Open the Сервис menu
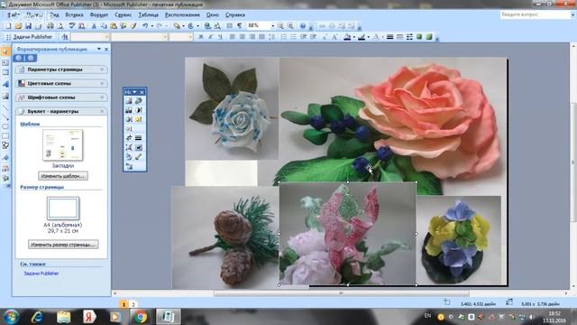 124,15
